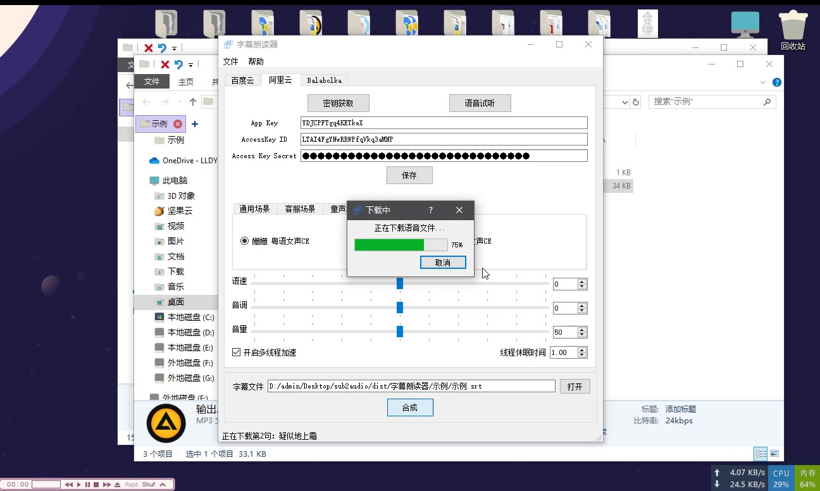Select the 通用场景 voice tab
Screen dimensions: 820x491
(x=254, y=209)
